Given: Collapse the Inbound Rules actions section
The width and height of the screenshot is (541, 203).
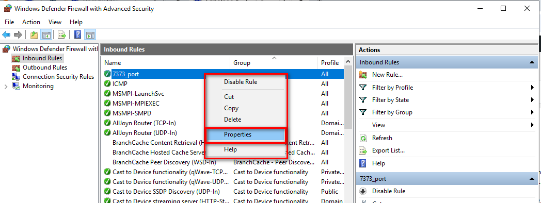Looking at the screenshot, I should point(532,62).
